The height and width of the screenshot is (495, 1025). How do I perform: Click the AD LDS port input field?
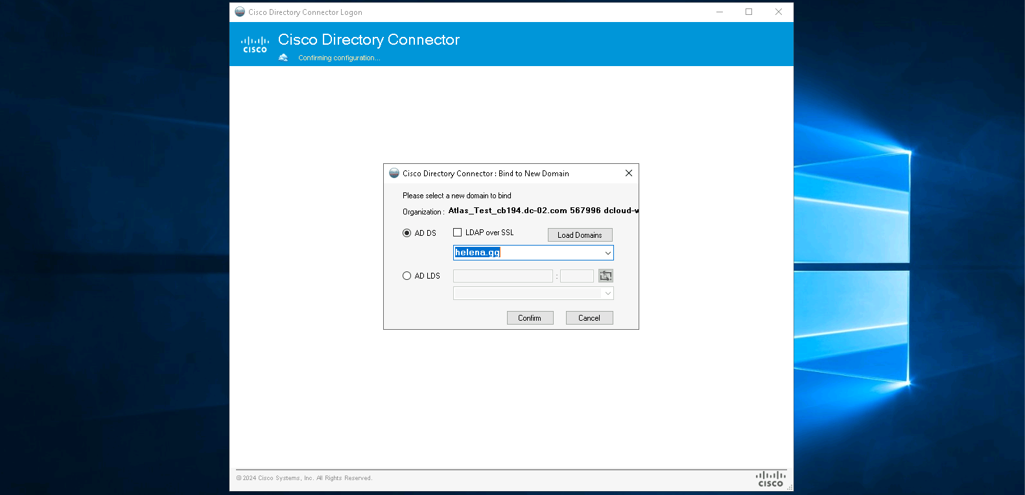[576, 276]
